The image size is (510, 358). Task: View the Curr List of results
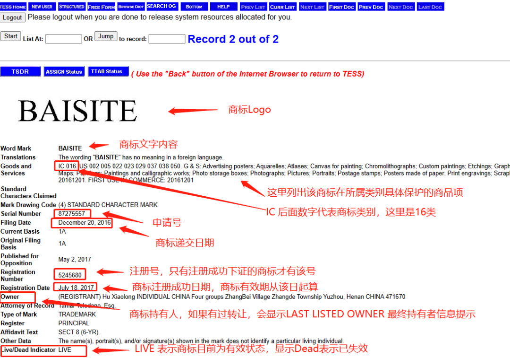[282, 6]
